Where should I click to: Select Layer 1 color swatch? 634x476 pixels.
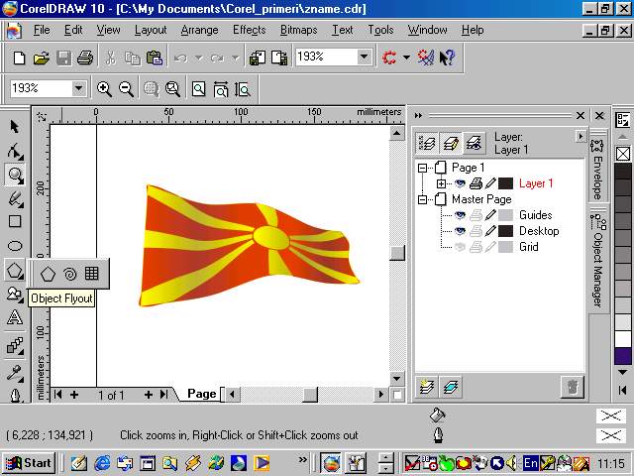(505, 183)
